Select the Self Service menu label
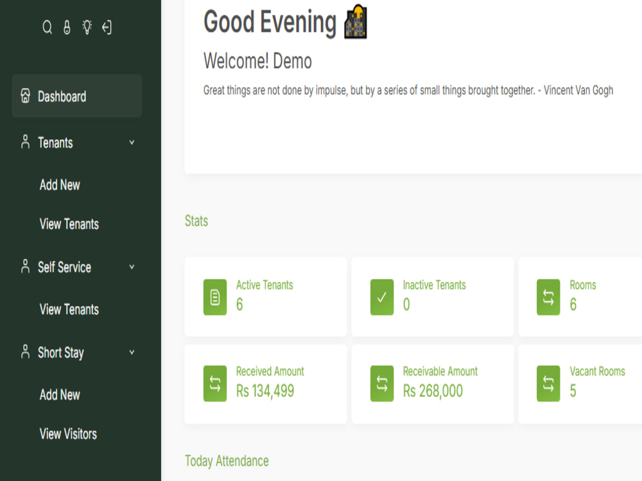 (x=64, y=267)
